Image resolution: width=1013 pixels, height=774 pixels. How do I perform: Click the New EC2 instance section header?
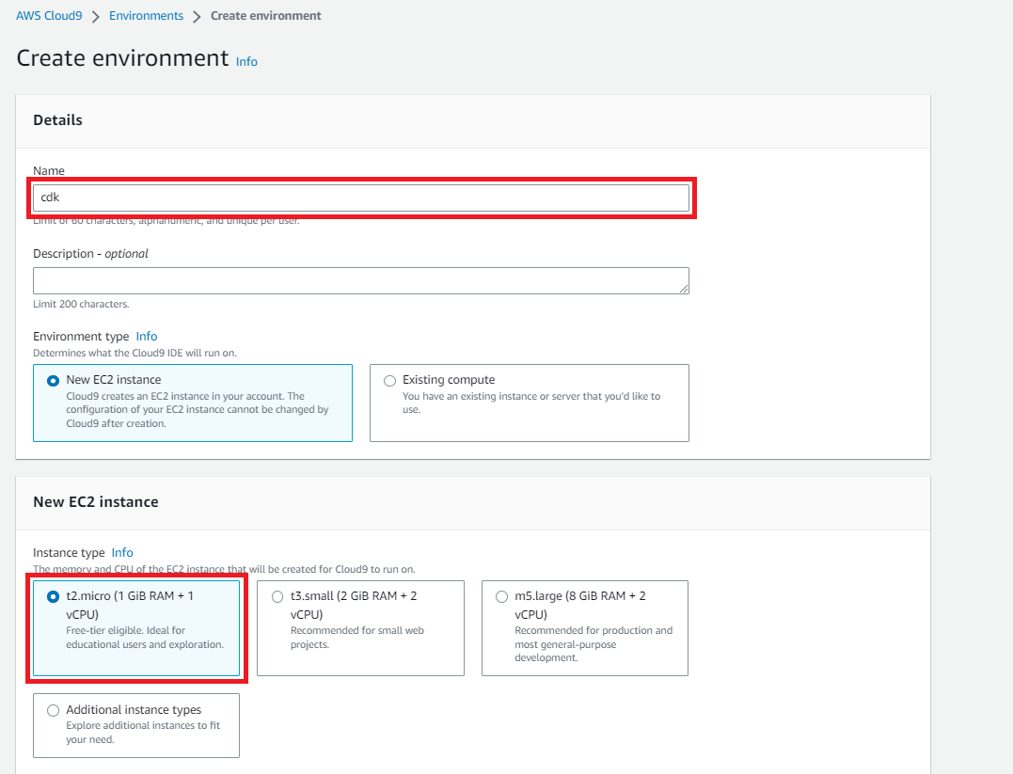click(96, 501)
